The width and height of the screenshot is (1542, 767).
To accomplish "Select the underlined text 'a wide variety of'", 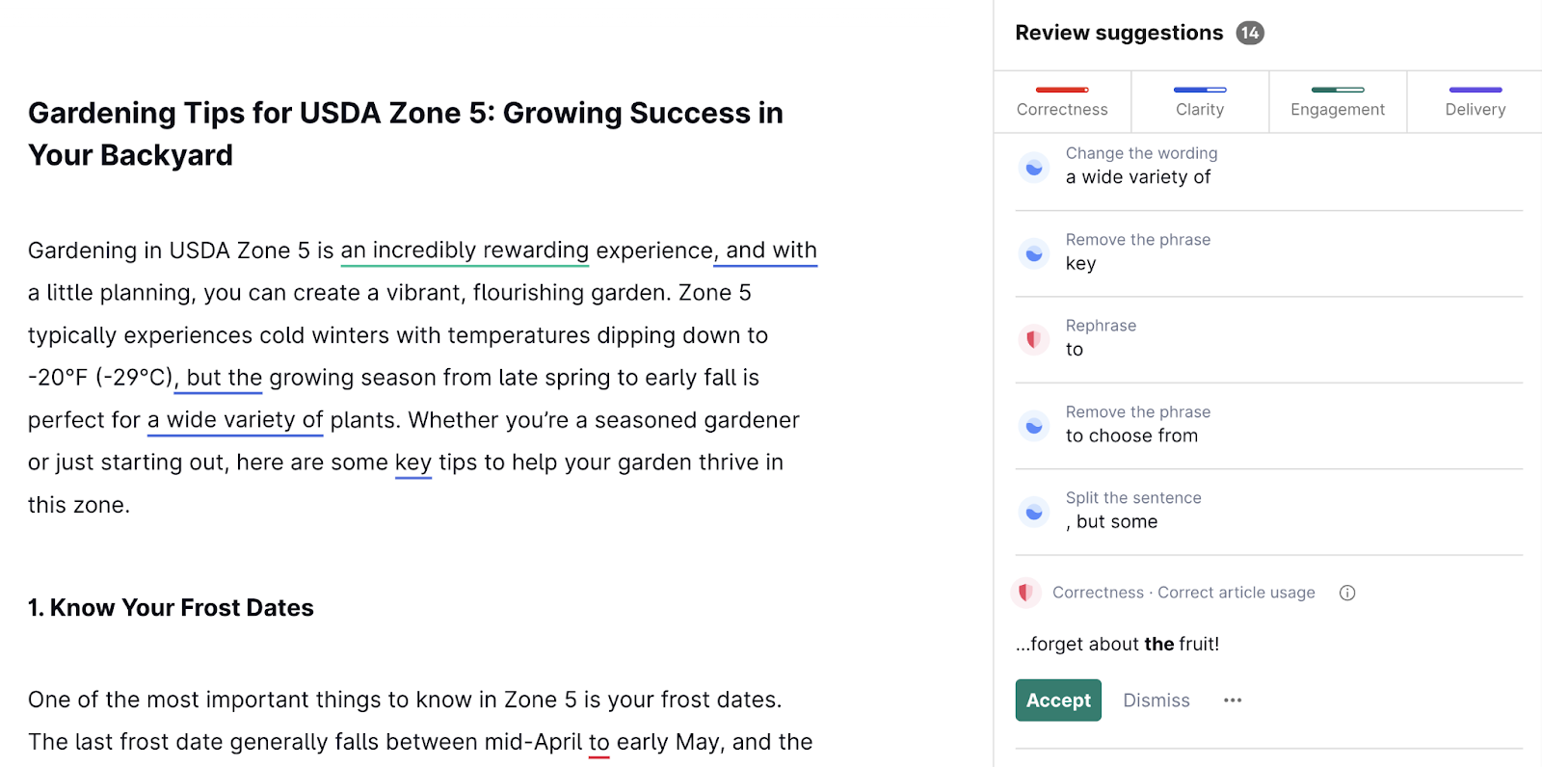I will [x=234, y=419].
